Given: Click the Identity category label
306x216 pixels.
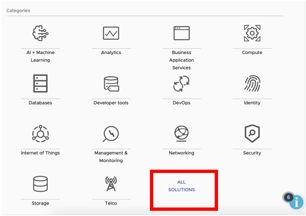Looking at the screenshot, I should 252,103.
